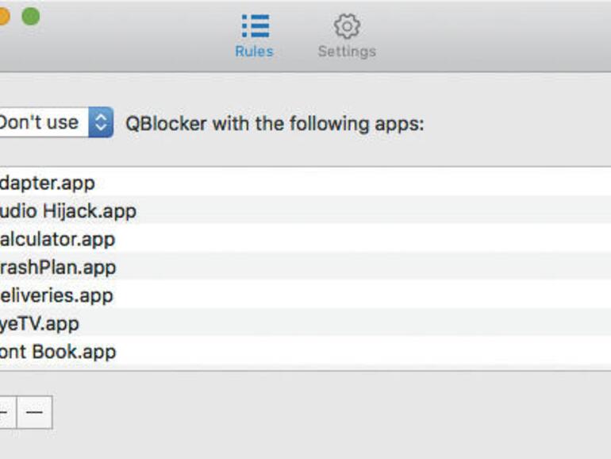Select EyeTV.app row

point(305,323)
